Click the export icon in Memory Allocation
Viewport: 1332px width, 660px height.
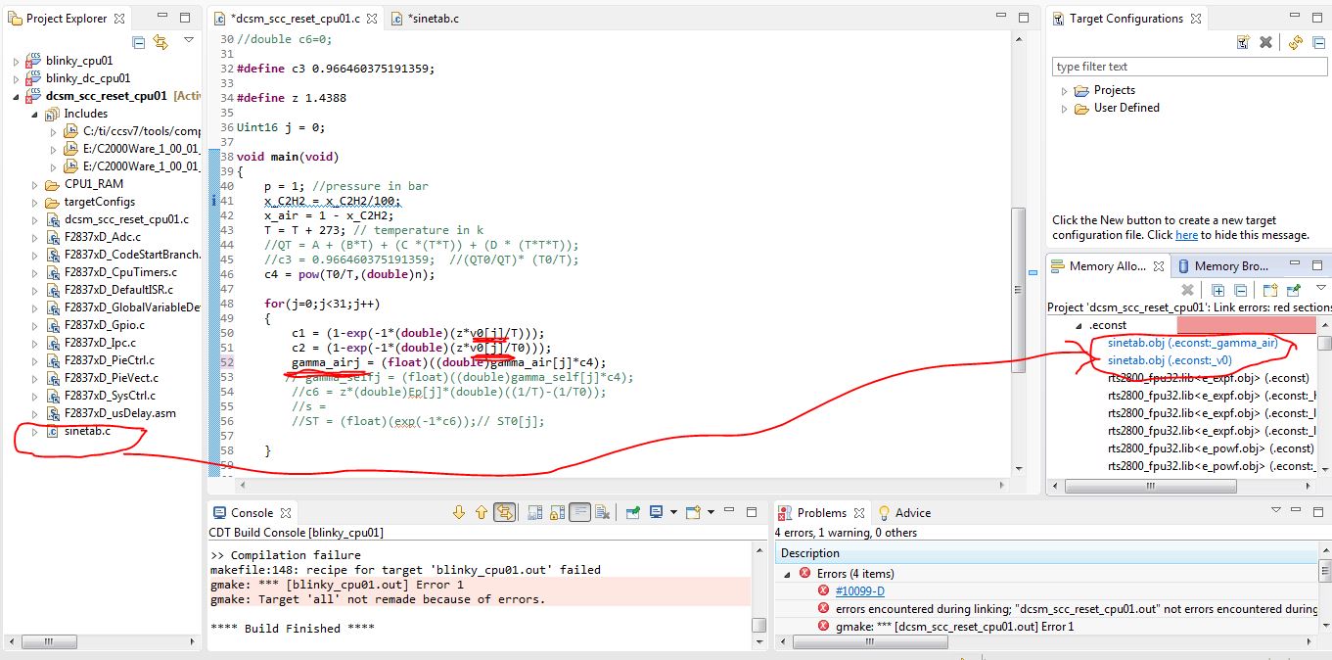tap(1270, 290)
